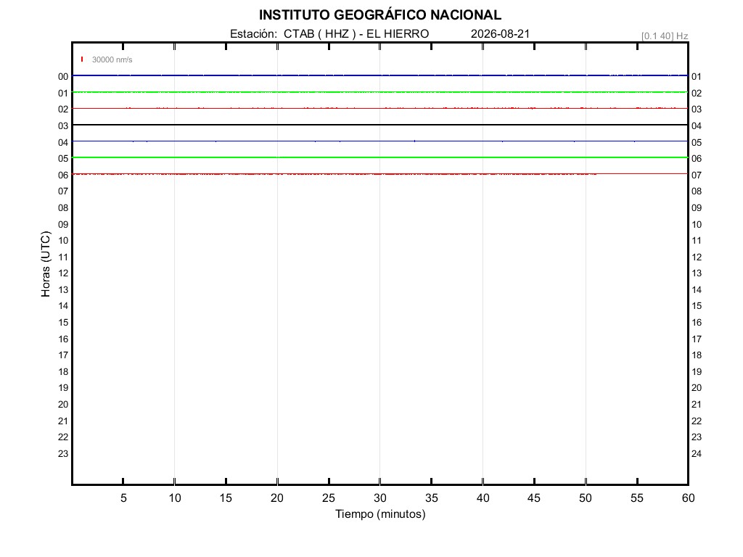The image size is (743, 557).
Task: Click minute tick label '5' on bottom axis
Action: click(x=123, y=498)
